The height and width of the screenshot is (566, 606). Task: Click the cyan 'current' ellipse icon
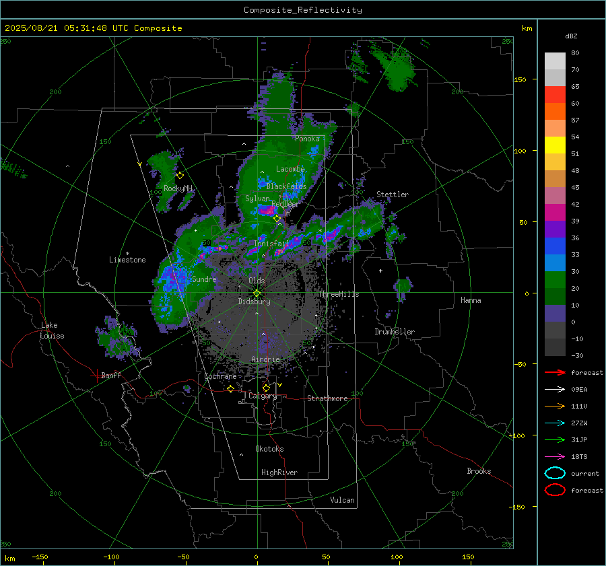point(555,473)
